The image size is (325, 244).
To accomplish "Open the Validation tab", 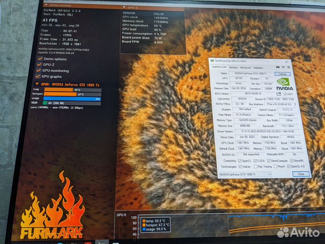I will coord(258,68).
